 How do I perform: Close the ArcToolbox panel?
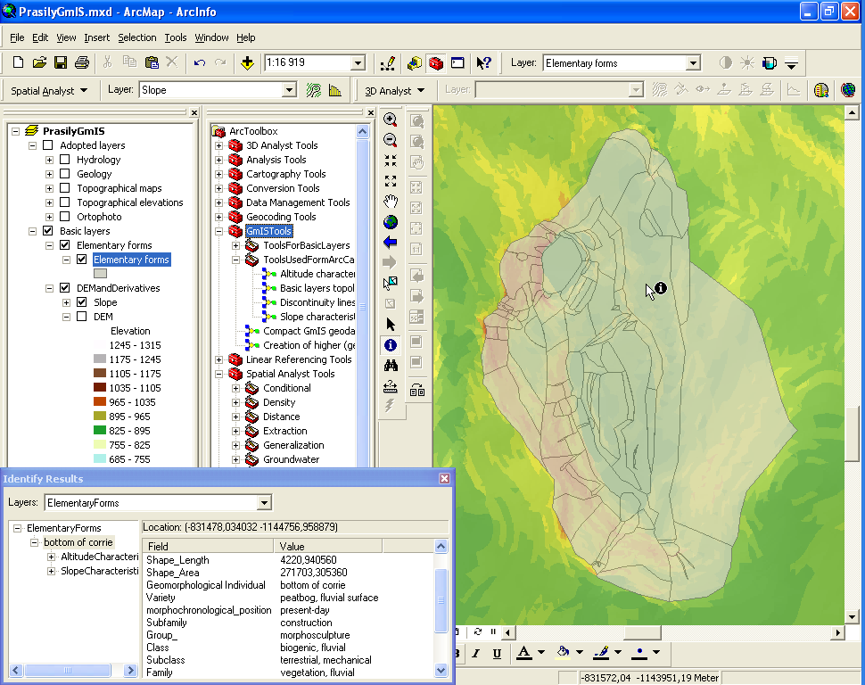tap(371, 112)
